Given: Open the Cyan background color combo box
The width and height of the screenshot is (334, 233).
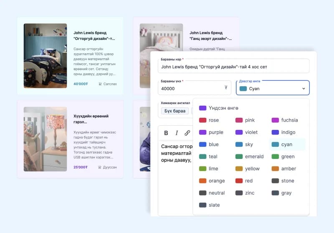Looking at the screenshot, I should point(273,88).
